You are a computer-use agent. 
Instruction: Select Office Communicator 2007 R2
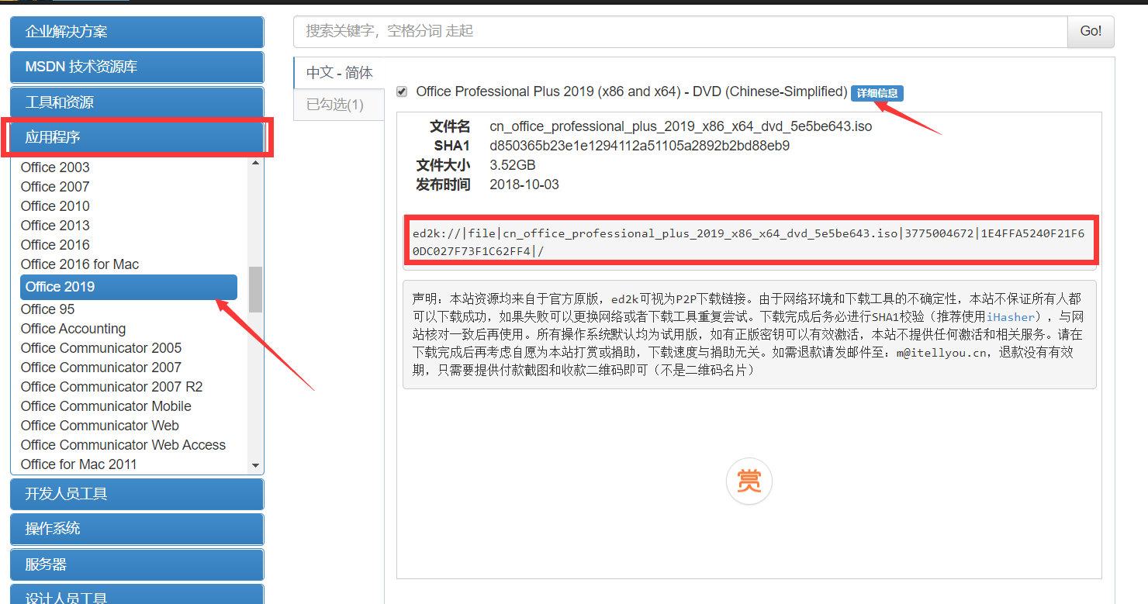[112, 387]
